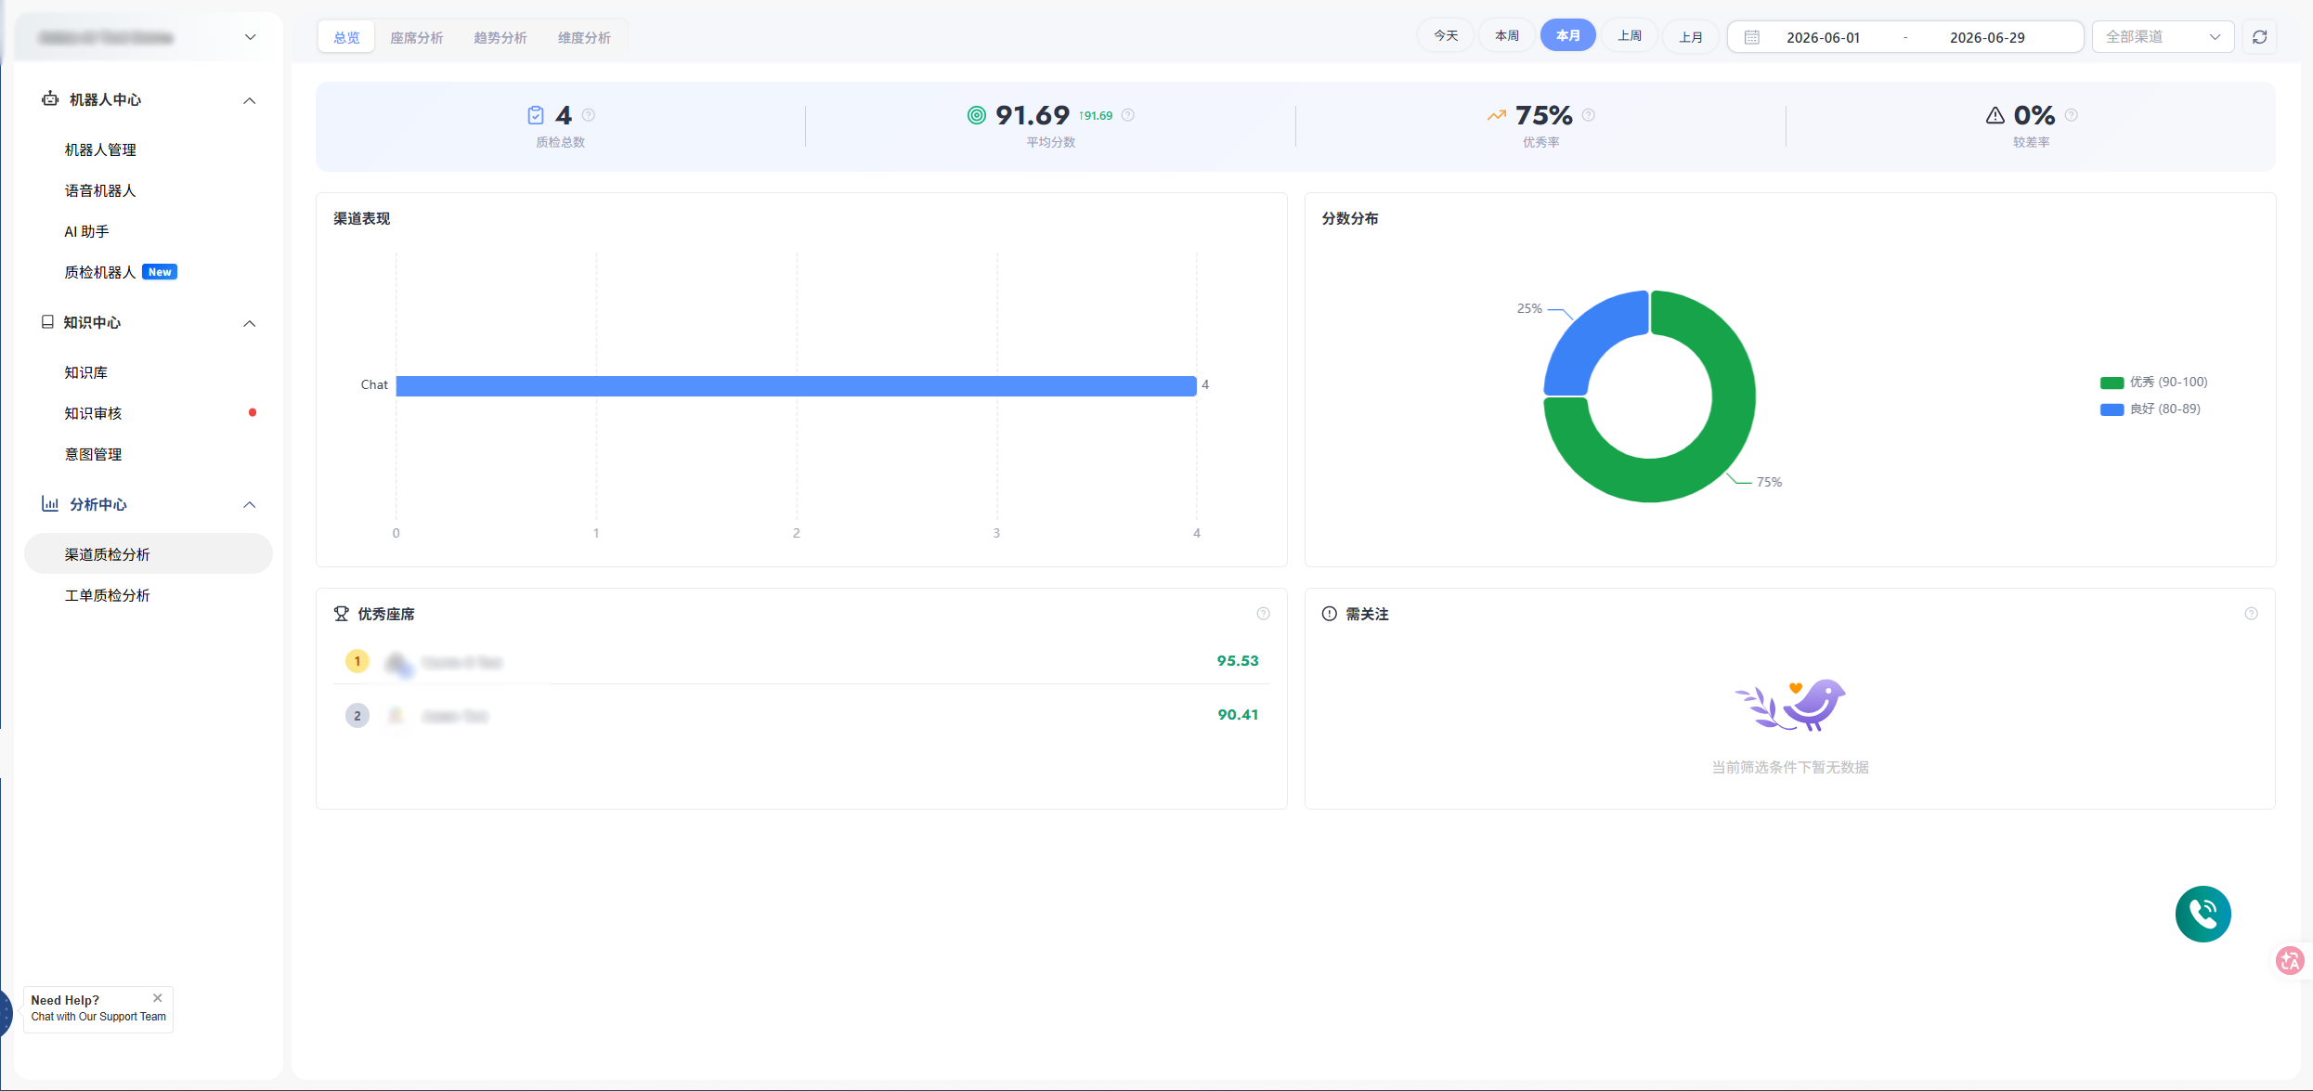The image size is (2313, 1091).
Task: Click the end date 2026-06-29 field
Action: (x=1987, y=37)
